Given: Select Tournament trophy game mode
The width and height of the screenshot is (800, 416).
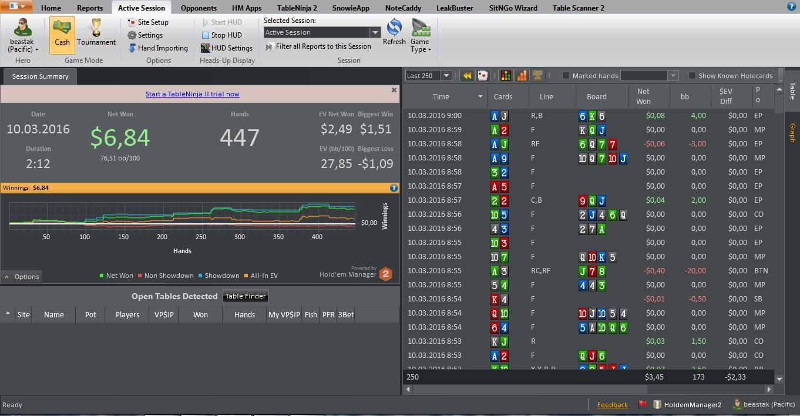Looking at the screenshot, I should tap(96, 35).
